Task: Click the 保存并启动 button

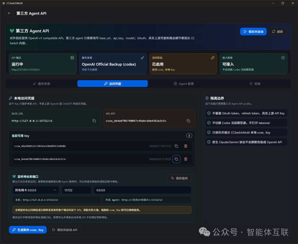Action: [253, 31]
